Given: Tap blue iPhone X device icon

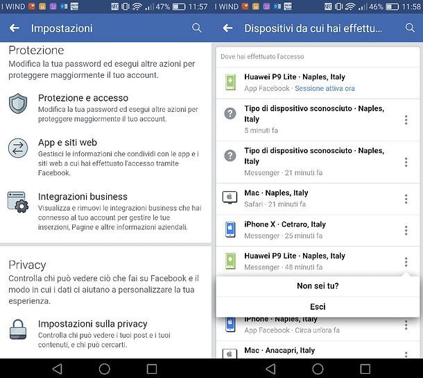Looking at the screenshot, I should [x=230, y=229].
